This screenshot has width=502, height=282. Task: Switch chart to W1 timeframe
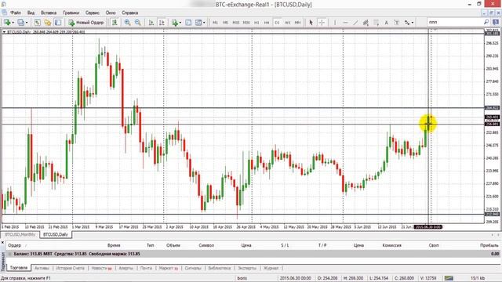pos(288,23)
